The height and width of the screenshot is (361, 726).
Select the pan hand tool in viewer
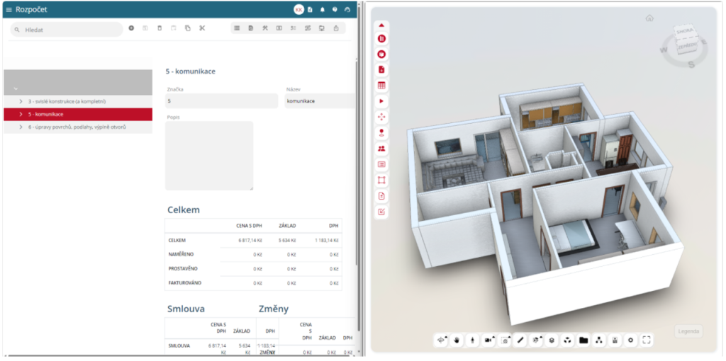pyautogui.click(x=457, y=340)
